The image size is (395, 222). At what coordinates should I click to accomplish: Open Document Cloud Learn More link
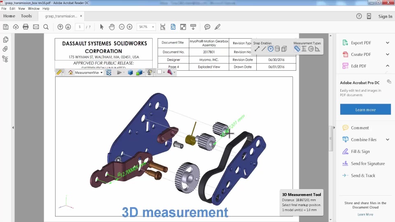coord(365,215)
